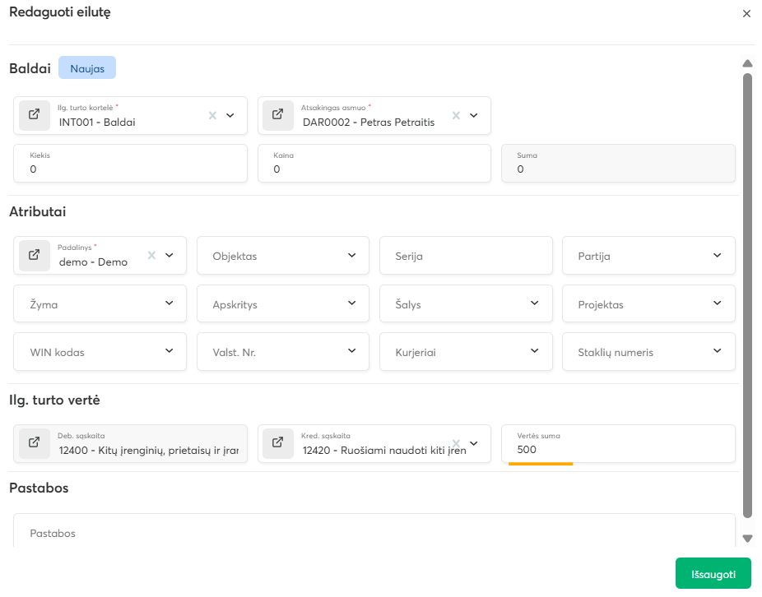
Task: Expand the WIN kodas dropdown
Action: coord(170,351)
